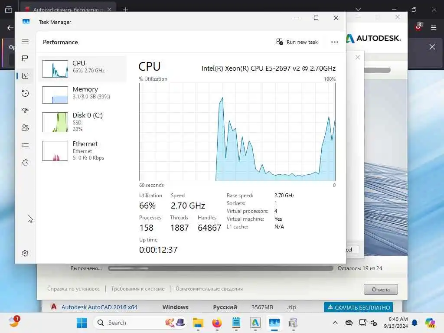444x333 pixels.
Task: Open the Services page icon in sidebar
Action: point(25,163)
